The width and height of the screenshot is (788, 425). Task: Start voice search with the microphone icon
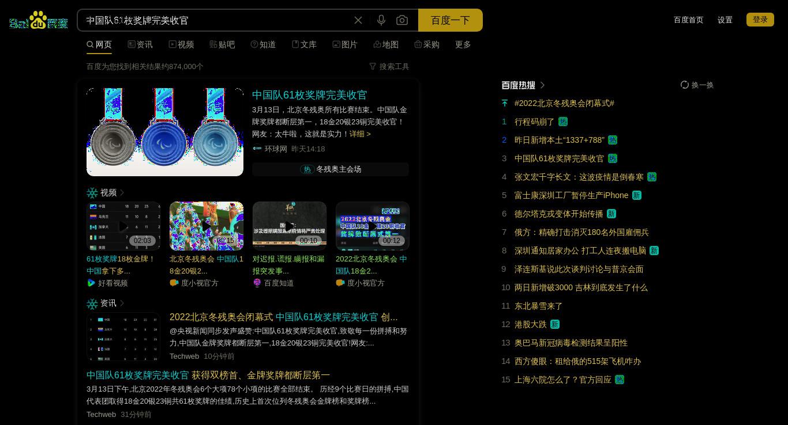pyautogui.click(x=381, y=20)
